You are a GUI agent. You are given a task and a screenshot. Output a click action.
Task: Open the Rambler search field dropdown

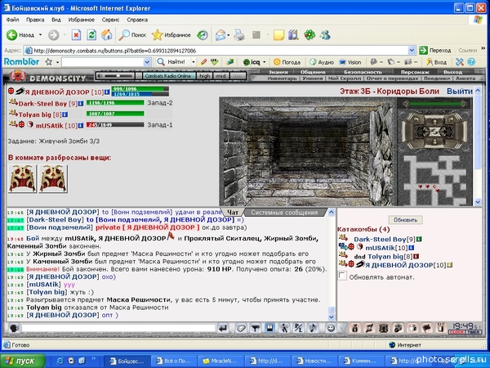pos(147,62)
